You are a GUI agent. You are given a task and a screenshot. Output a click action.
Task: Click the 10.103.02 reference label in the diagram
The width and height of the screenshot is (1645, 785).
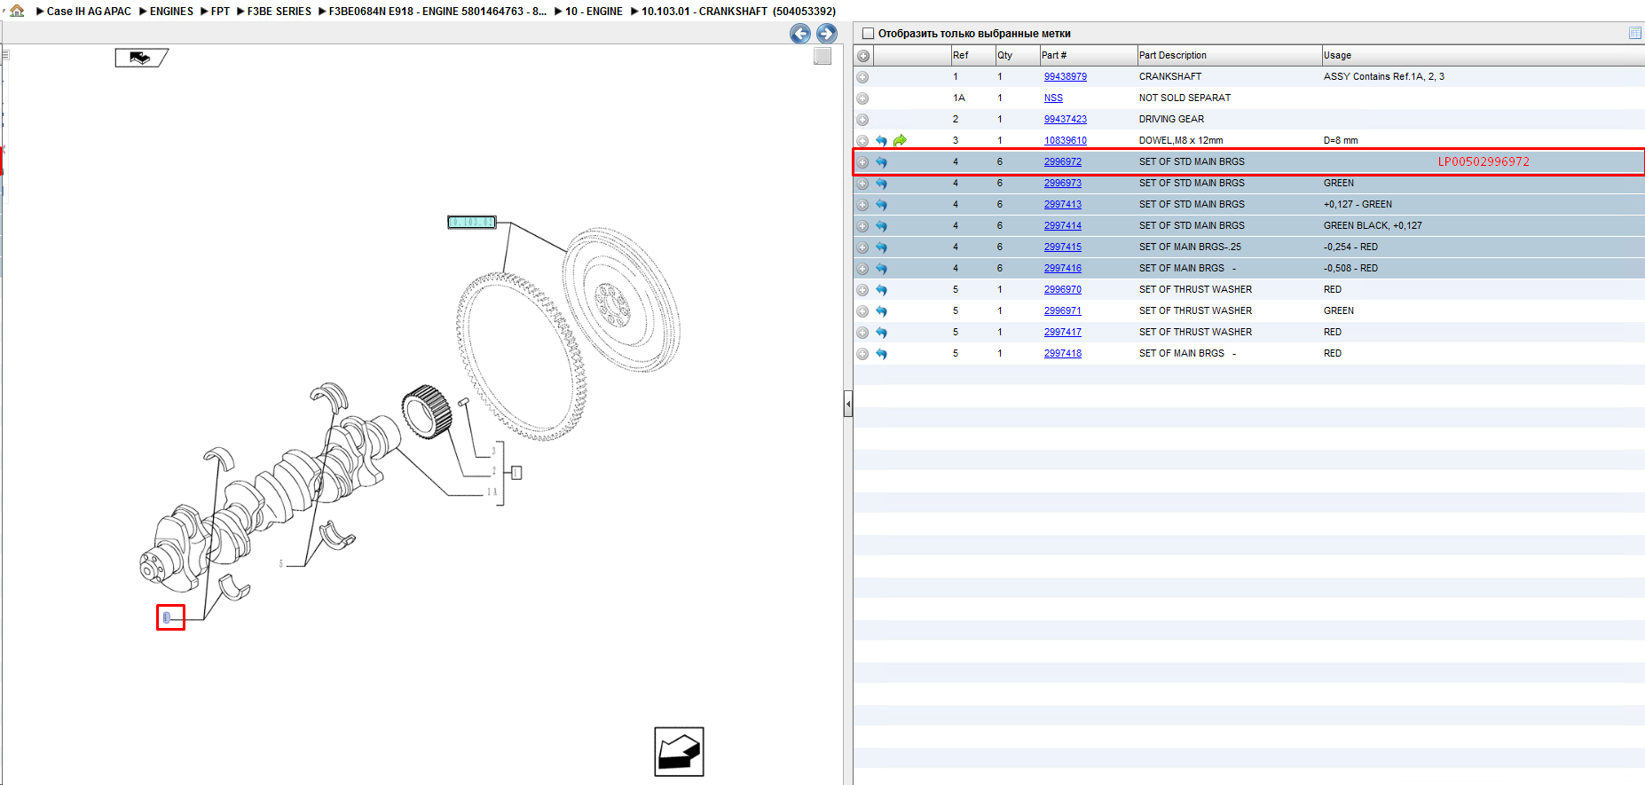click(472, 222)
